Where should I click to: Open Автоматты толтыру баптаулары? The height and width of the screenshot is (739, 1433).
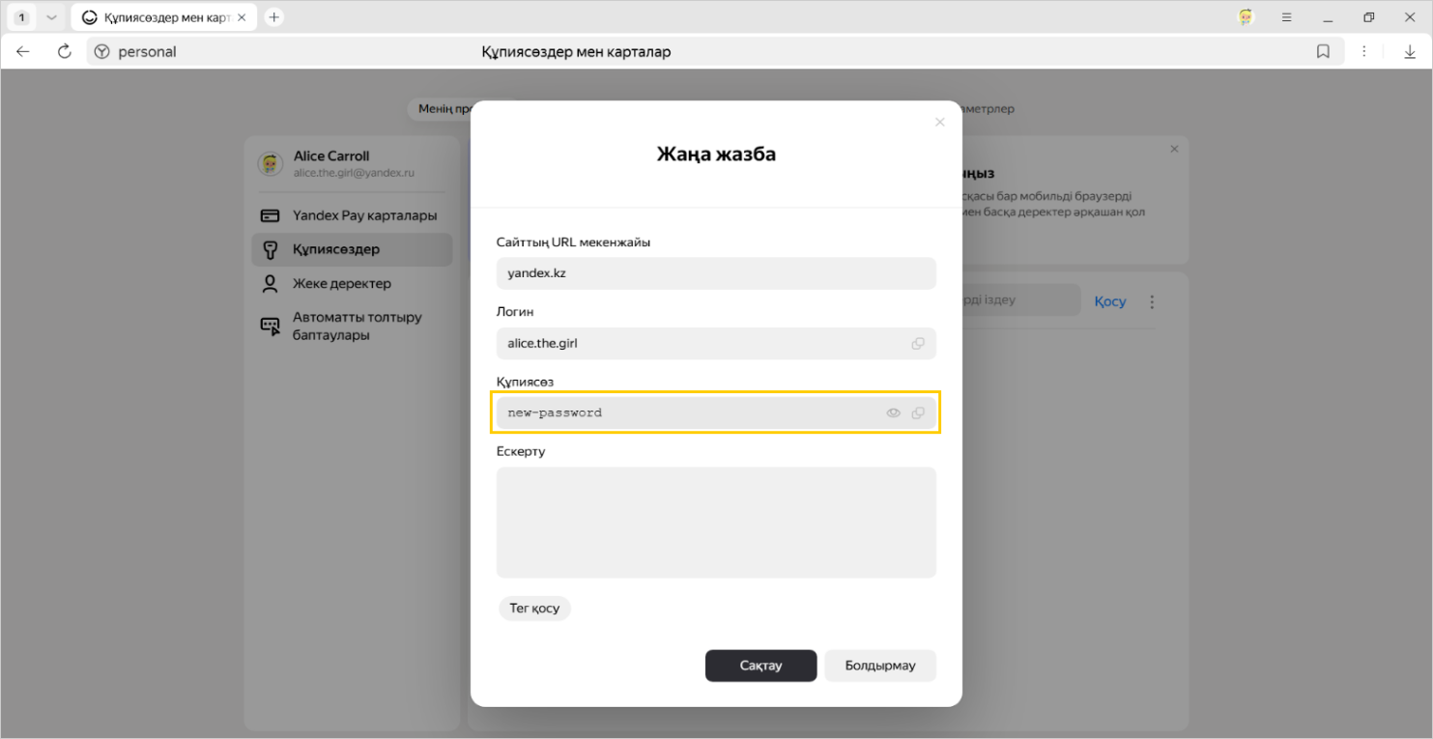tap(357, 327)
